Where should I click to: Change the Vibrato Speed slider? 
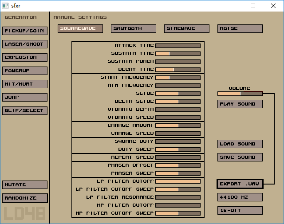pyautogui.click(x=178, y=118)
